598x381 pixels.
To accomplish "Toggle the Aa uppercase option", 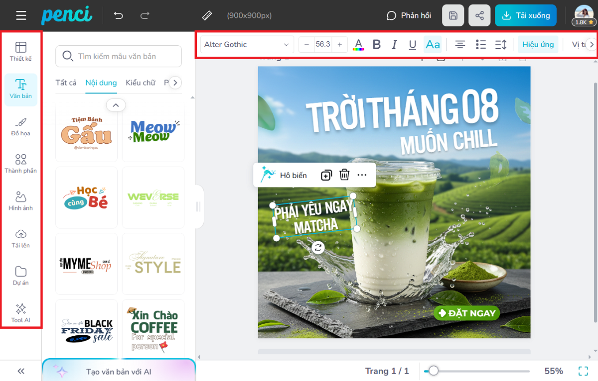I will tap(433, 45).
